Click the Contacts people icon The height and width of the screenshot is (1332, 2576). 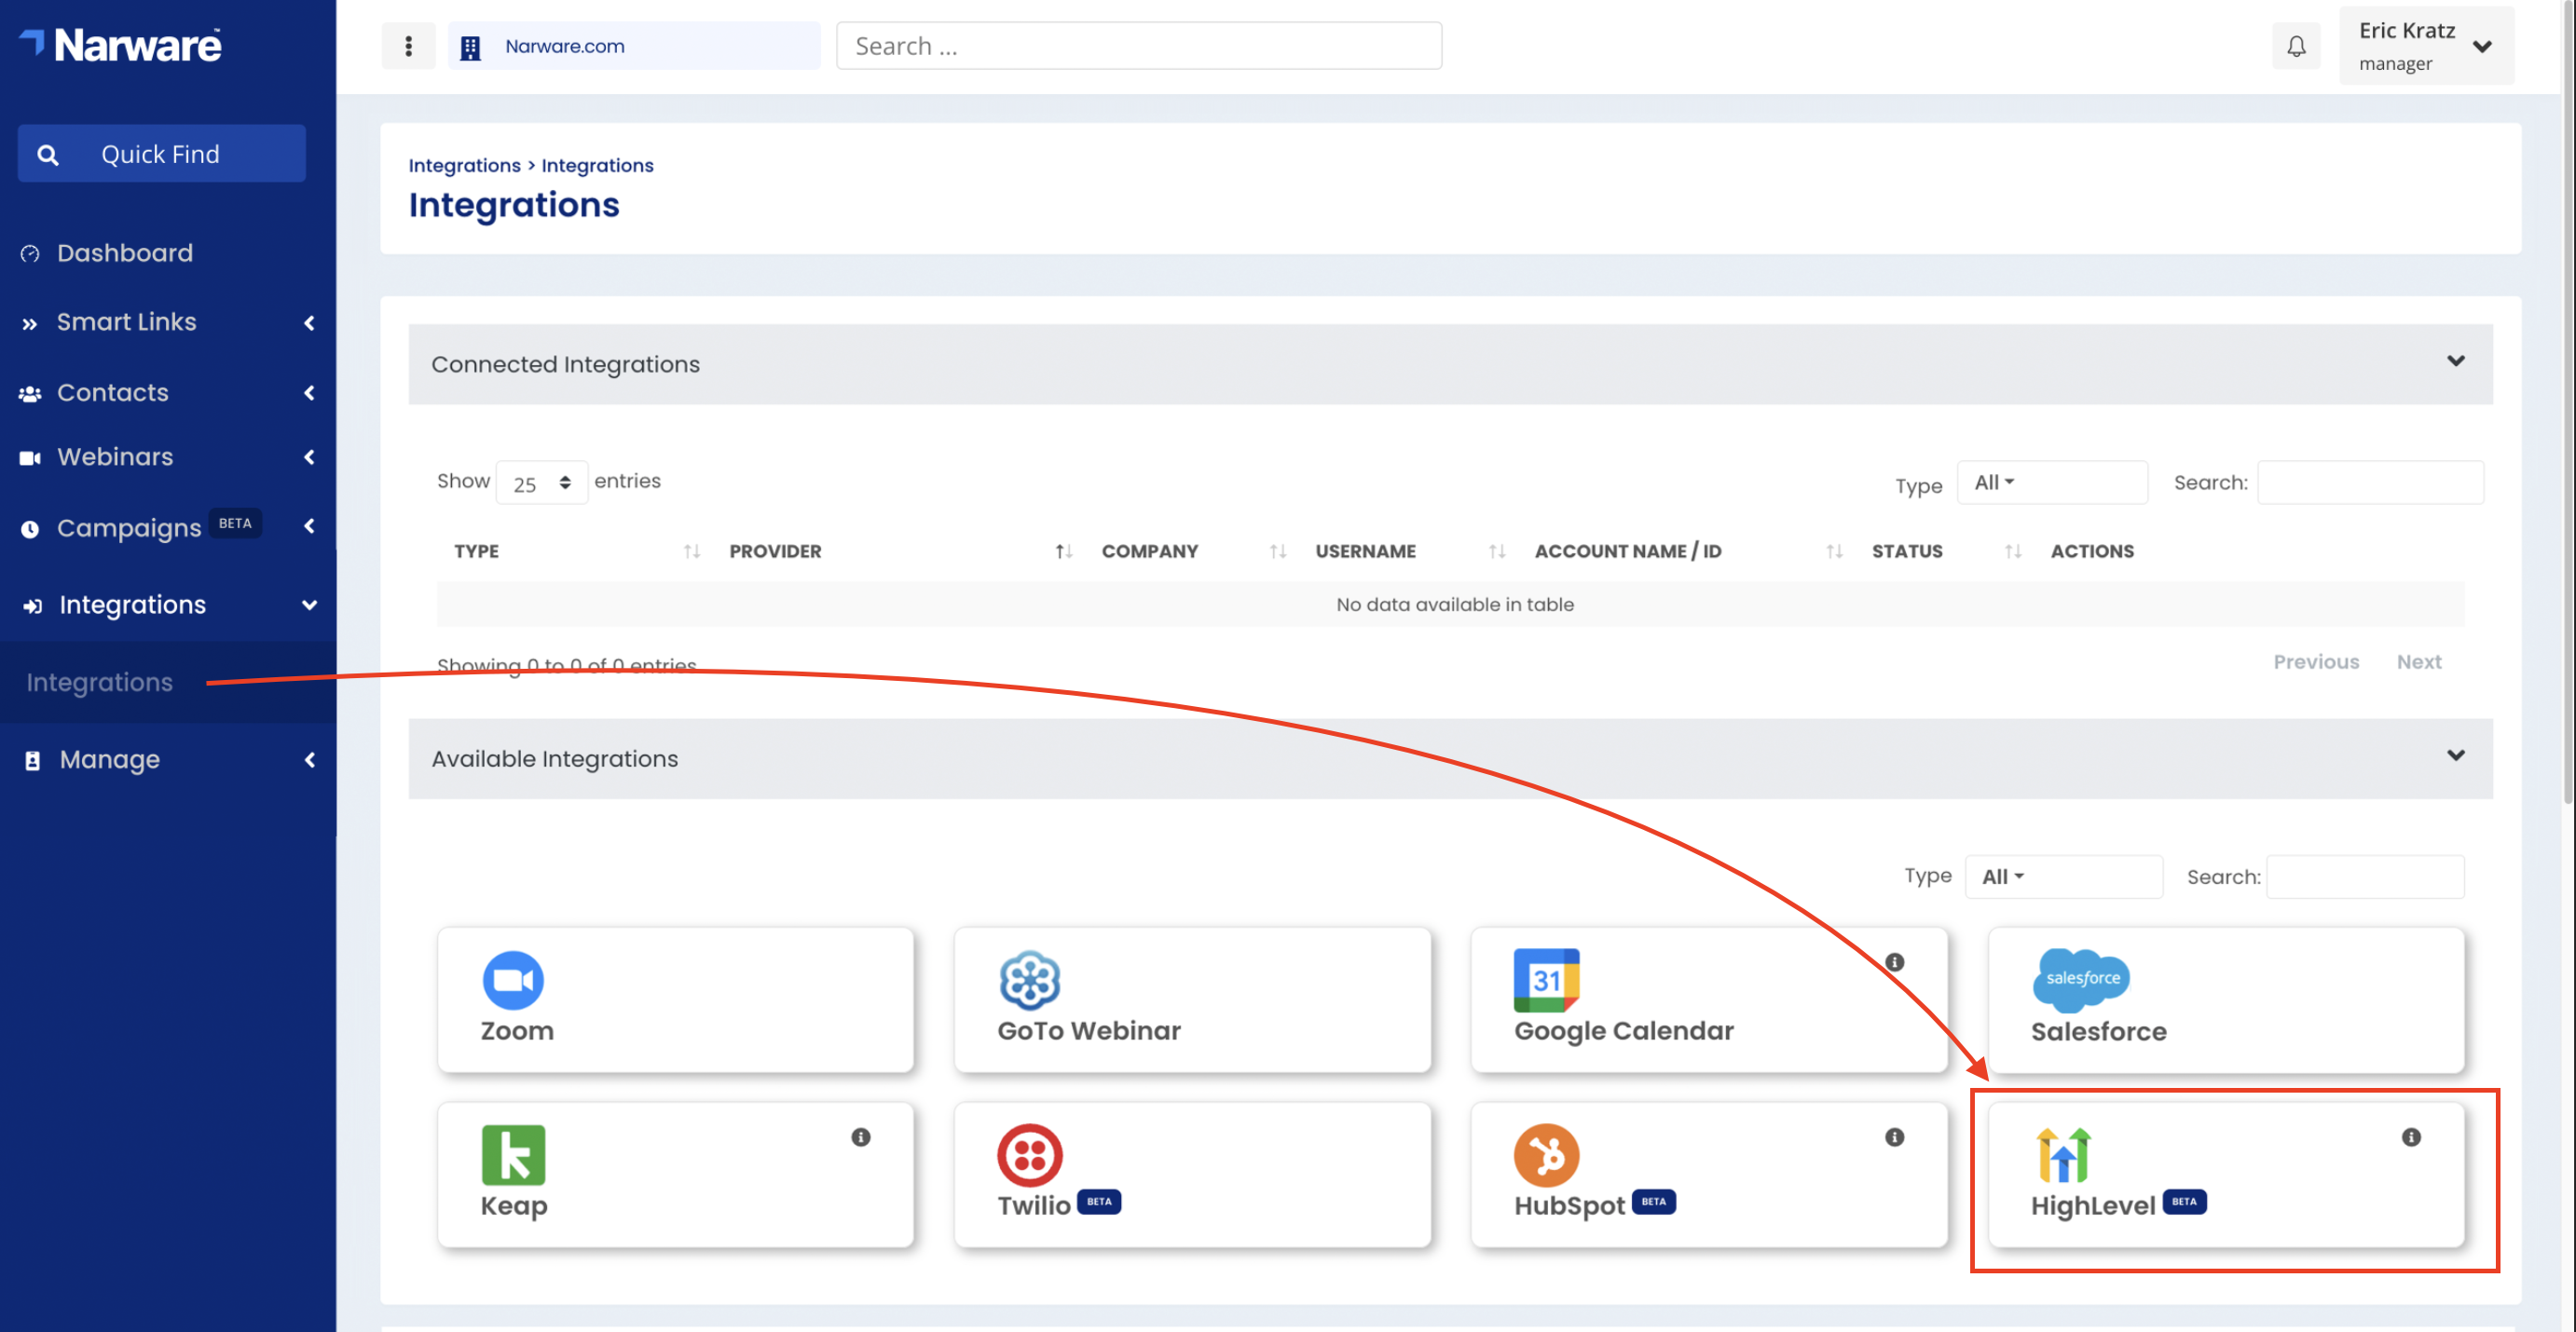30,394
